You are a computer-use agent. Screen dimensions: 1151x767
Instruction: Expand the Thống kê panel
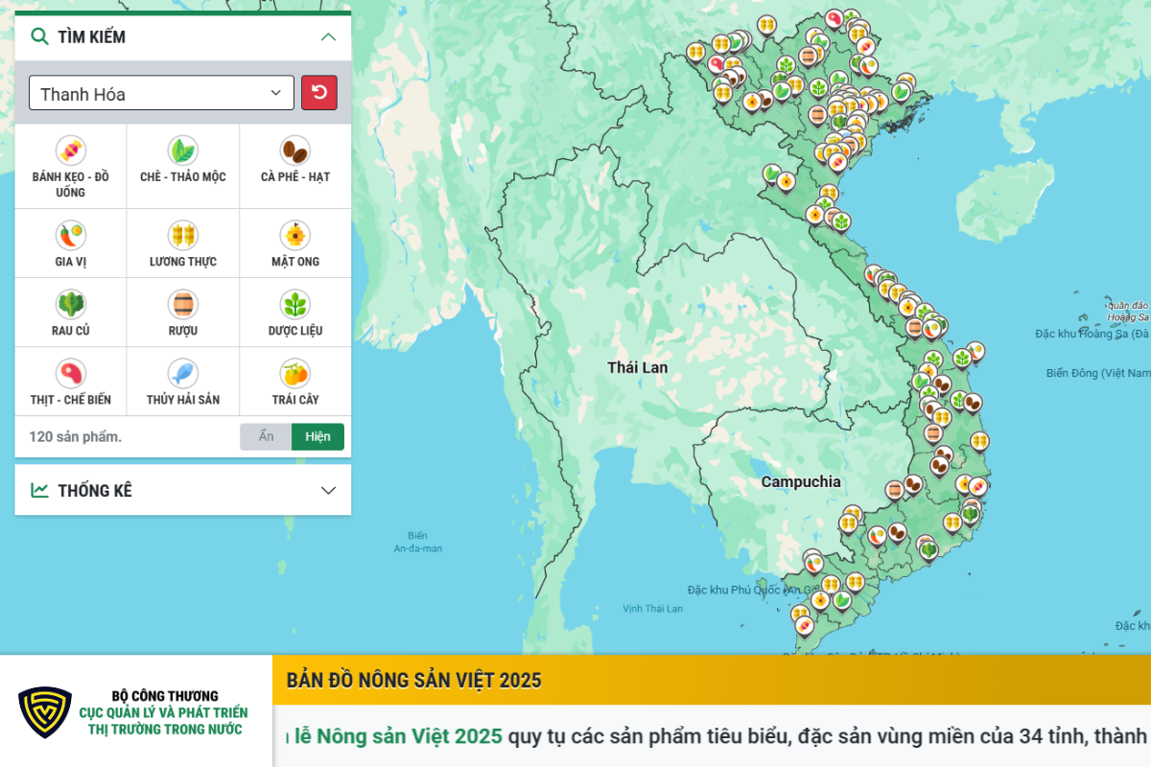(328, 490)
